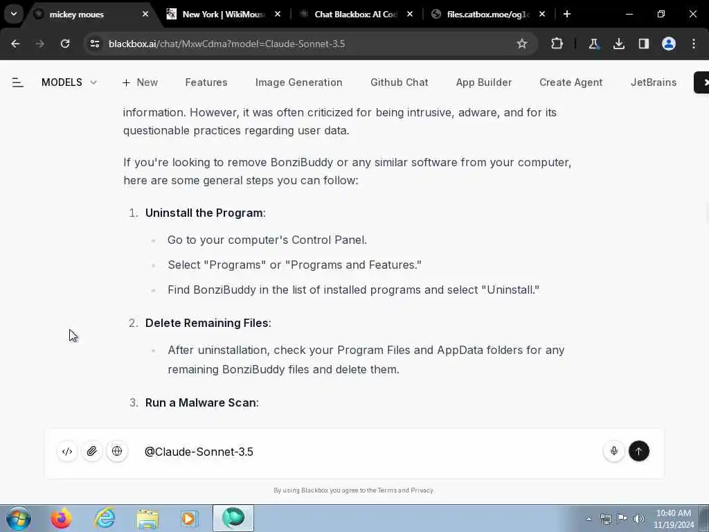Open the browser extensions puzzle icon
This screenshot has height=532, width=709.
[x=557, y=44]
